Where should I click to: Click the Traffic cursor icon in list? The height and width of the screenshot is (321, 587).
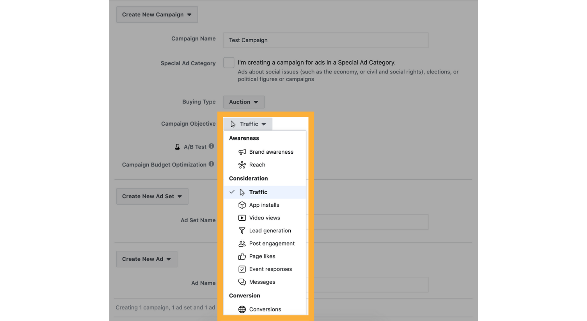click(x=242, y=192)
